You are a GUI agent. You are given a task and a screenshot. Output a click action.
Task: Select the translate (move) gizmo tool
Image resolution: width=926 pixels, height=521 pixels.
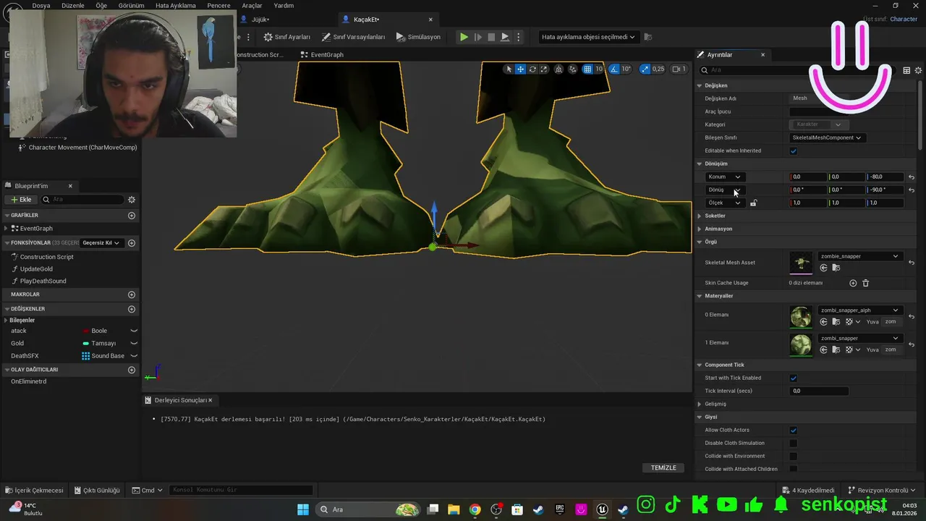pyautogui.click(x=520, y=69)
